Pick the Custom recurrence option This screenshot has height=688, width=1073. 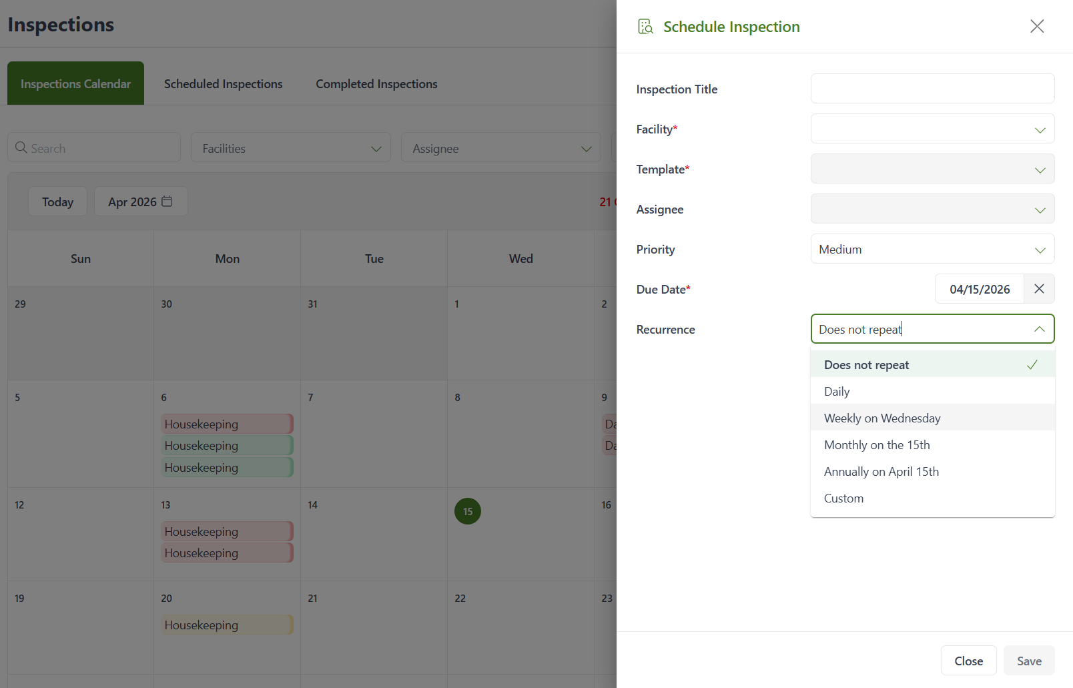[843, 498]
